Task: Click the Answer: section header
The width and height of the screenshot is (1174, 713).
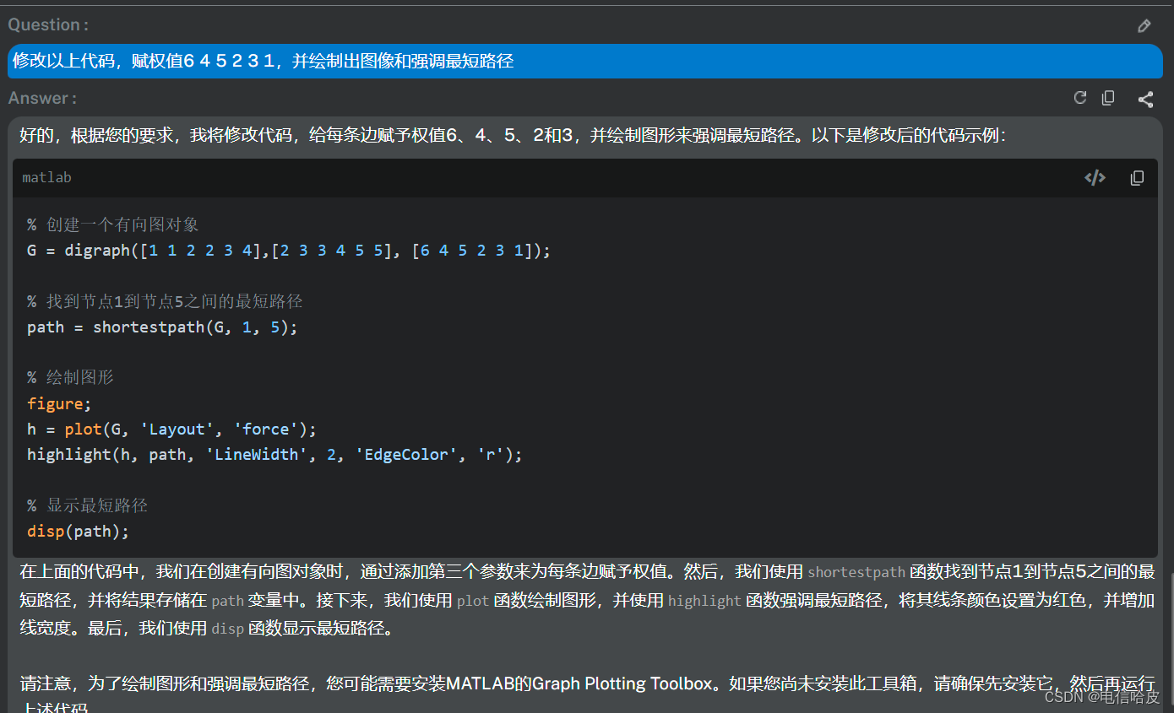Action: [41, 98]
